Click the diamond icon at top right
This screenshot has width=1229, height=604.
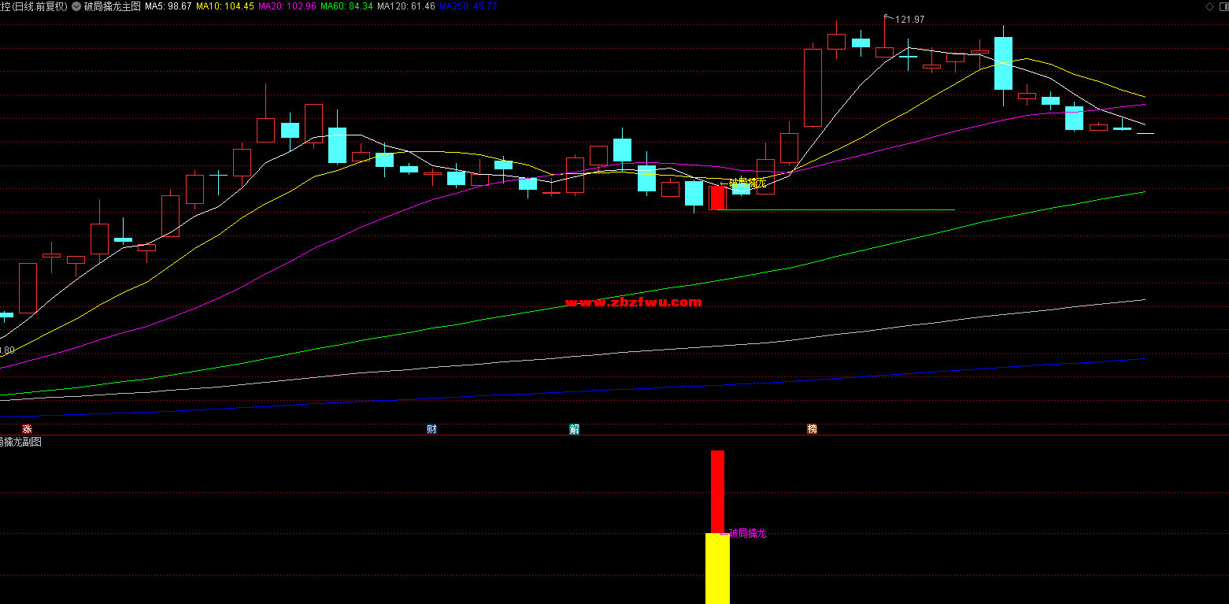1209,6
